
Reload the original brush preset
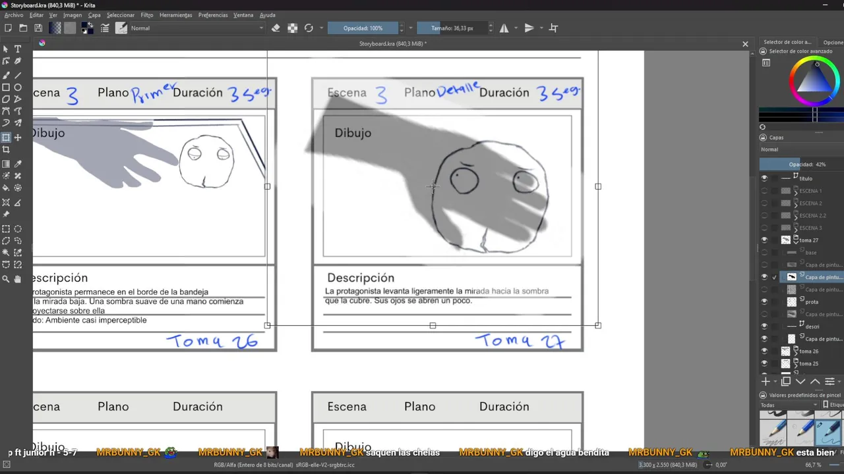point(309,28)
